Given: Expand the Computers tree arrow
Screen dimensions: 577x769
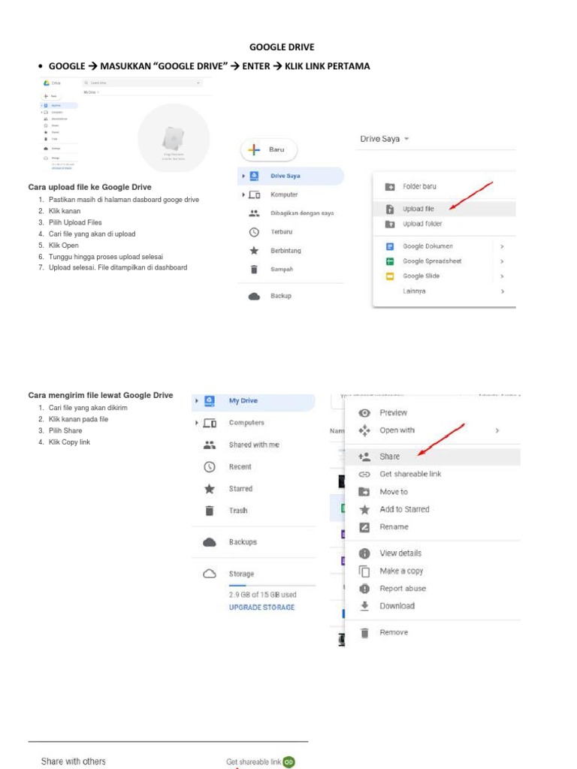Looking at the screenshot, I should [197, 423].
